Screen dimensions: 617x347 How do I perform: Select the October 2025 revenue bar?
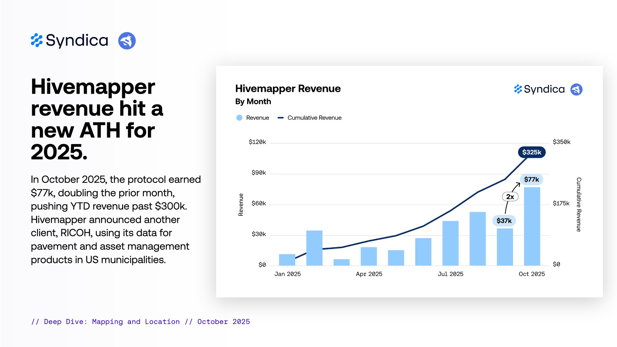coord(532,226)
